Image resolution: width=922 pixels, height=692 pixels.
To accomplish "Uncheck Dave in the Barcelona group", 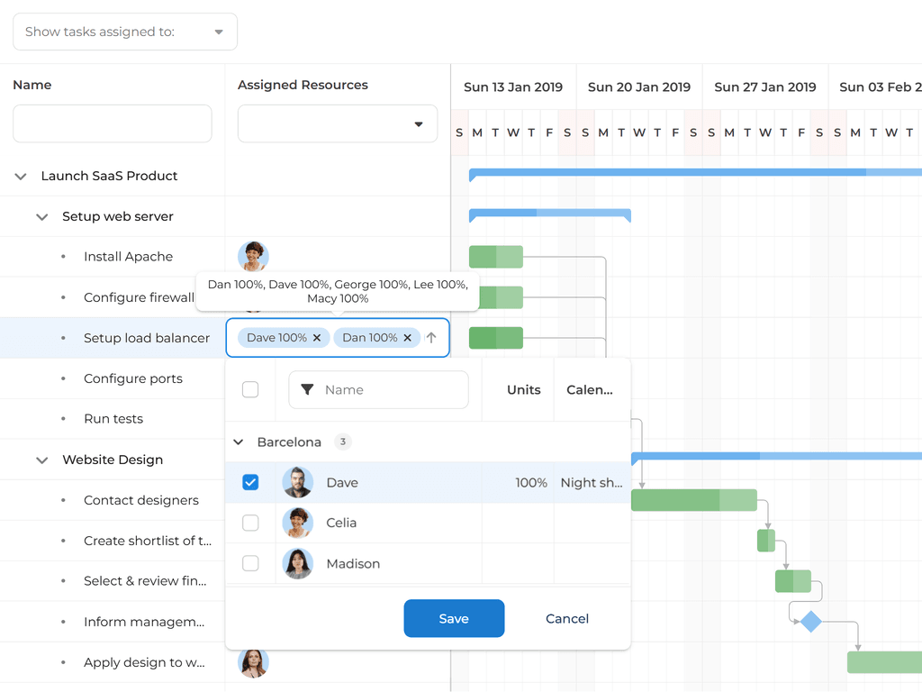I will coord(250,482).
